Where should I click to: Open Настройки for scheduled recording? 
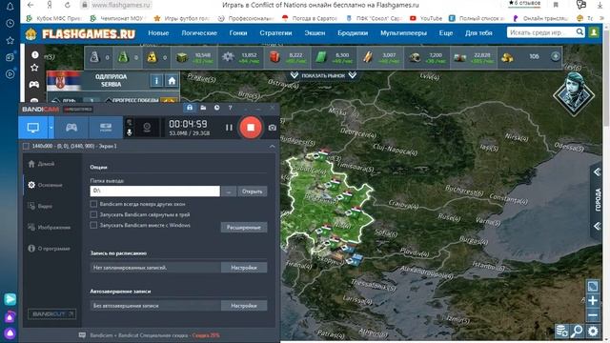point(244,268)
